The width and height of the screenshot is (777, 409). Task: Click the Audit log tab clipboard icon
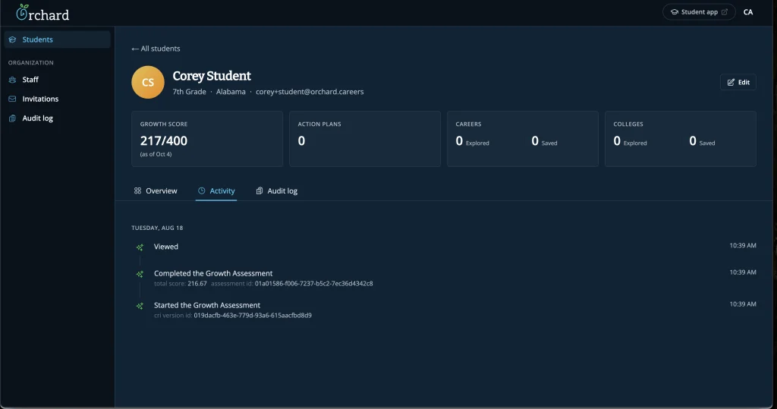point(260,191)
